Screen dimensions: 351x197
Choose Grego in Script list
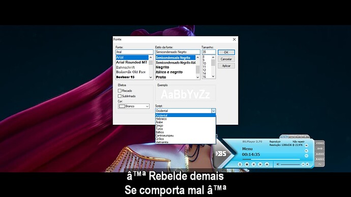(x=185, y=126)
